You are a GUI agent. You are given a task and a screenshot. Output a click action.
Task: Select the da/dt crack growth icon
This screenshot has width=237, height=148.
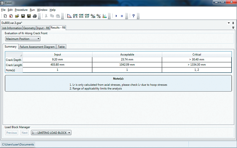[x=99, y=16]
